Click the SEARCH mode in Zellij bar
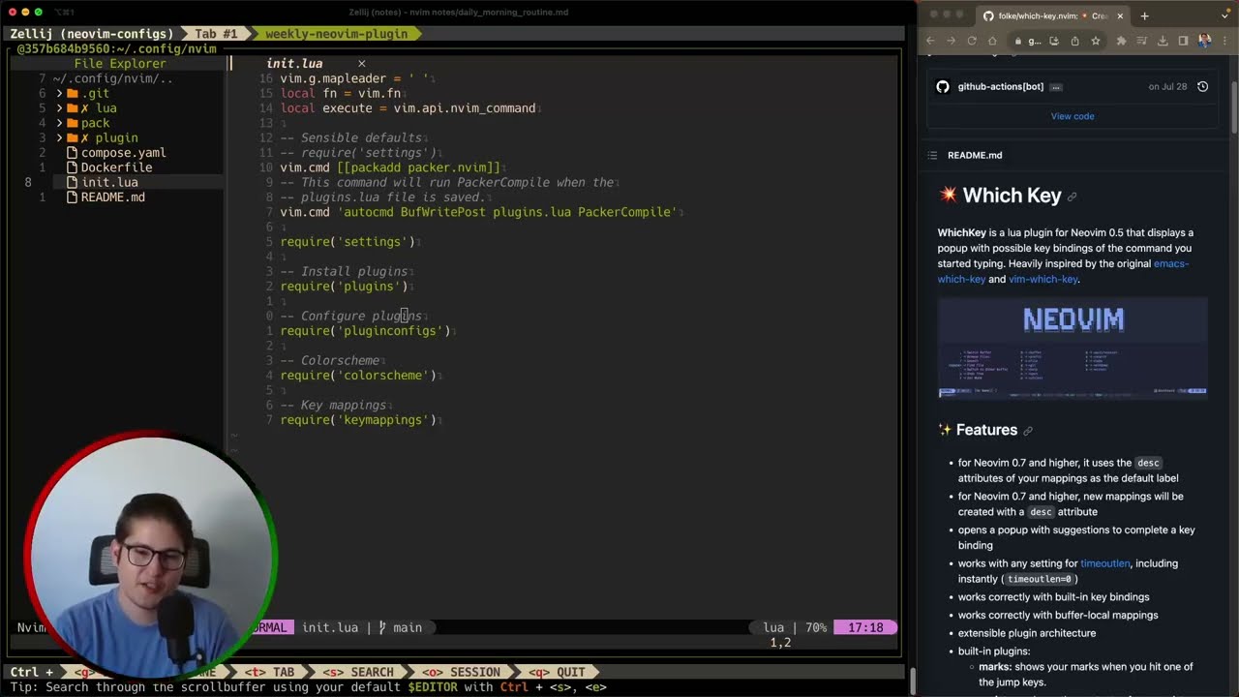 359,672
